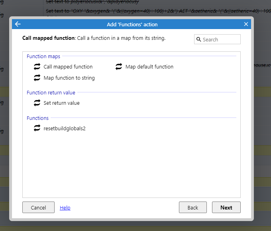The image size is (271, 231).
Task: Click the Cancel button
Action: coord(38,208)
